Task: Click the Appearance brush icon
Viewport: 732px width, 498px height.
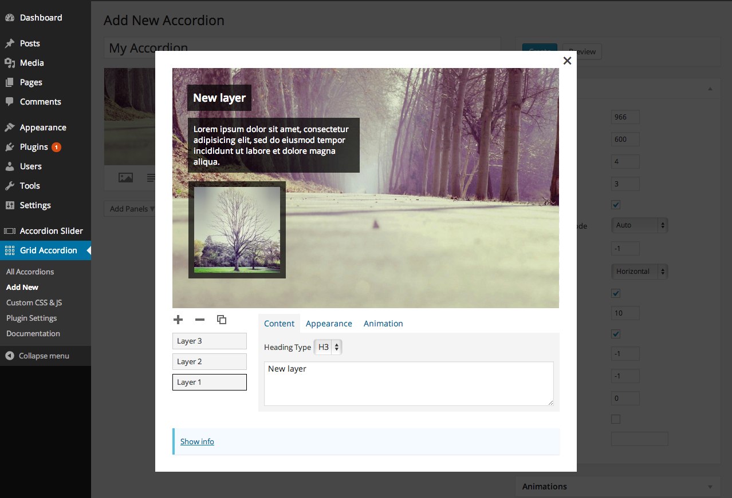Action: (10, 128)
